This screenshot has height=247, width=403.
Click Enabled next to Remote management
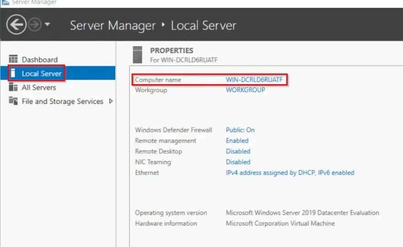click(x=237, y=141)
